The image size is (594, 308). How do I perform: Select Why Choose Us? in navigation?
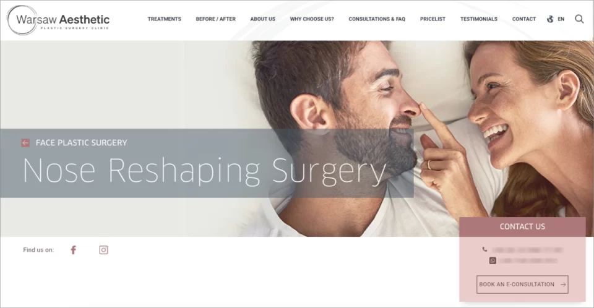point(312,19)
